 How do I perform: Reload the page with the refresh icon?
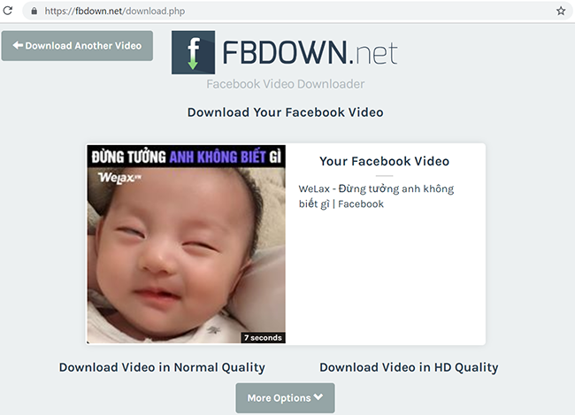[8, 11]
